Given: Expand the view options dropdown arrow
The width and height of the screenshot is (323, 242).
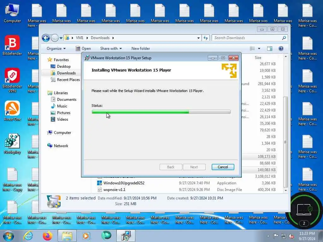Looking at the screenshot, I should click(x=259, y=49).
